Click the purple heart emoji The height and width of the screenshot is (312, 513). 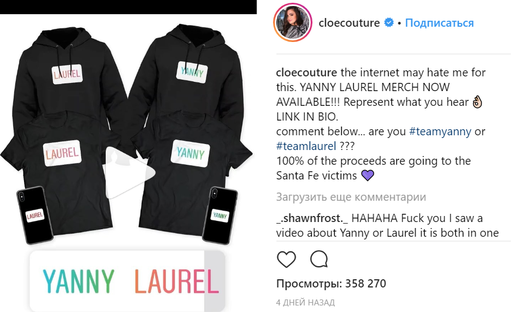[x=368, y=175]
